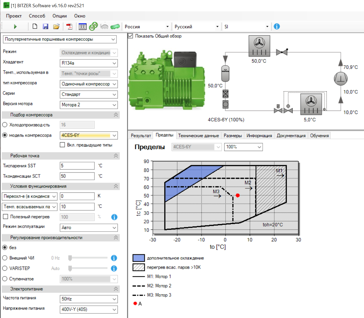Image resolution: width=364 pixels, height=318 pixels.
Task: Open the Русский language dropdown
Action: click(x=196, y=26)
